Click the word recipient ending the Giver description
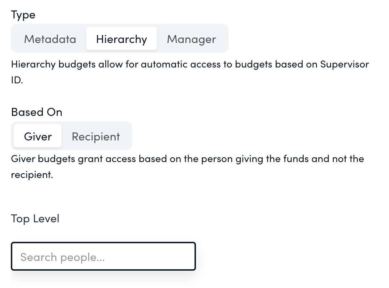Image resolution: width=389 pixels, height=288 pixels. [x=32, y=175]
